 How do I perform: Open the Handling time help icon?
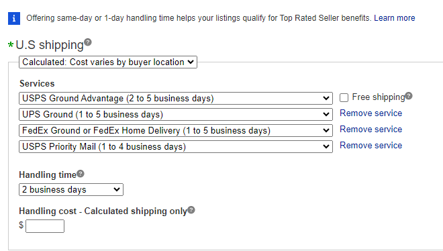click(81, 174)
